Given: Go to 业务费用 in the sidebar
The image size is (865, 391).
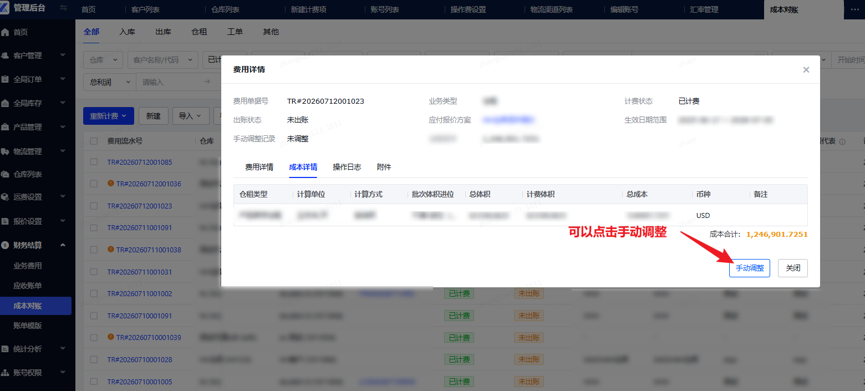Looking at the screenshot, I should tap(28, 266).
